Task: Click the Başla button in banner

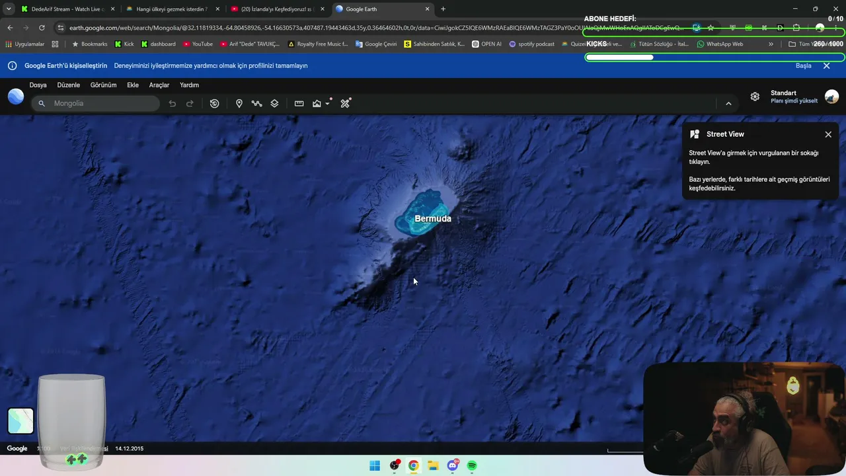Action: click(803, 65)
